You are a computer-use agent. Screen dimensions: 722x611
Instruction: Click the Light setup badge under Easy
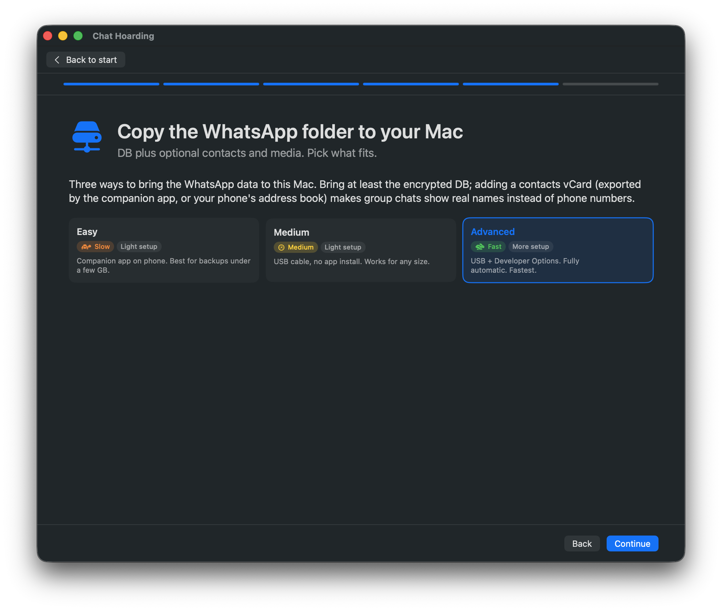tap(139, 247)
